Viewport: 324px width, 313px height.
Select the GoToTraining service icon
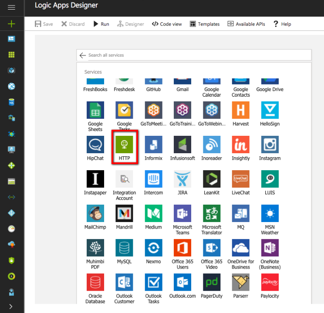click(x=182, y=110)
